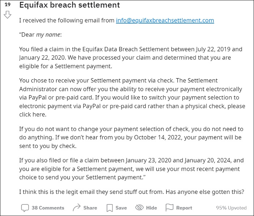Click the post title Equifax breach settlement
Image resolution: width=254 pixels, height=216 pixels.
[69, 5]
